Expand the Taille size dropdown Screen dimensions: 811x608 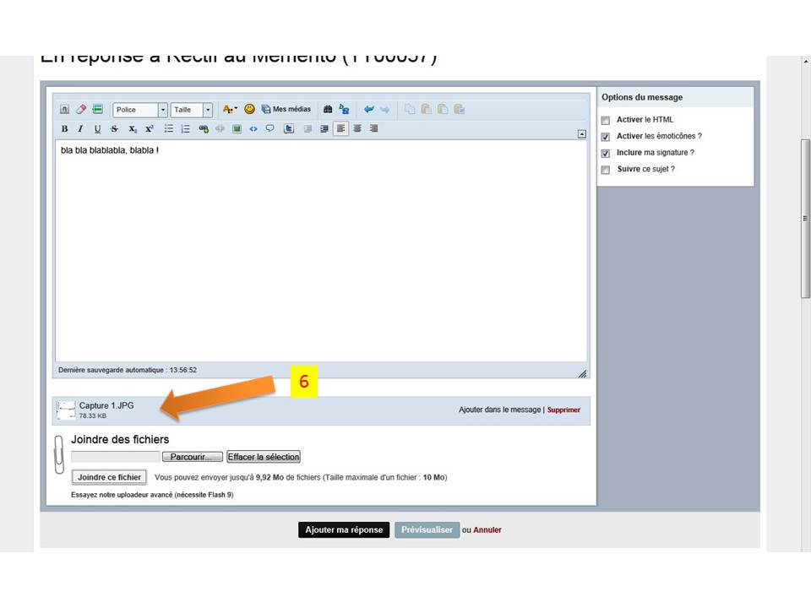point(208,110)
